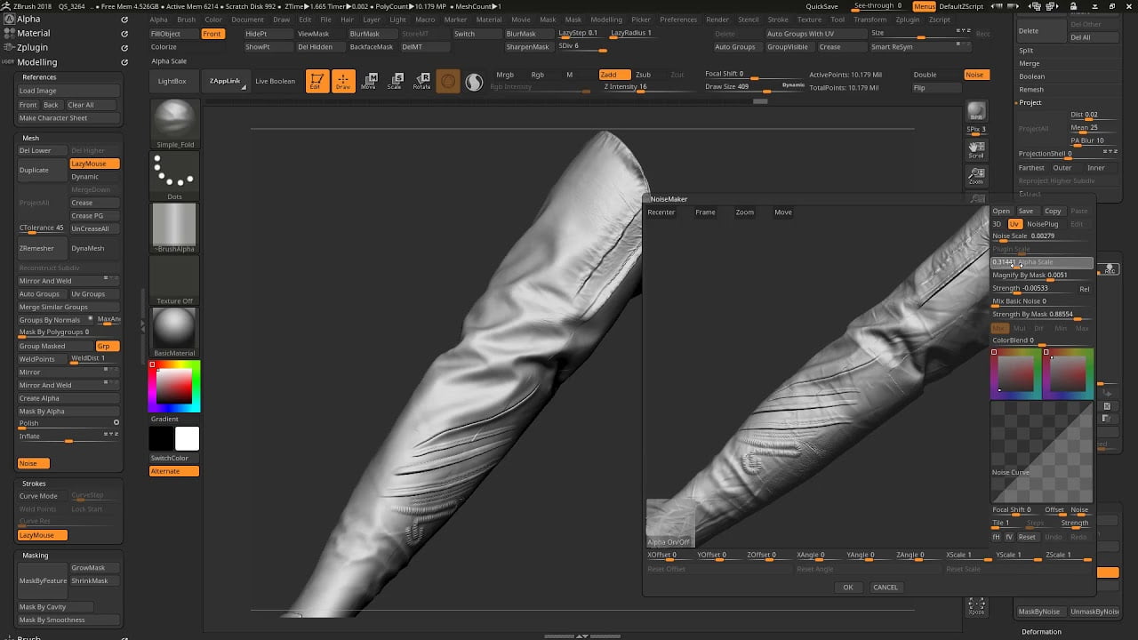Viewport: 1138px width, 640px height.
Task: Toggle the Zadd sculpt mode
Action: 613,75
